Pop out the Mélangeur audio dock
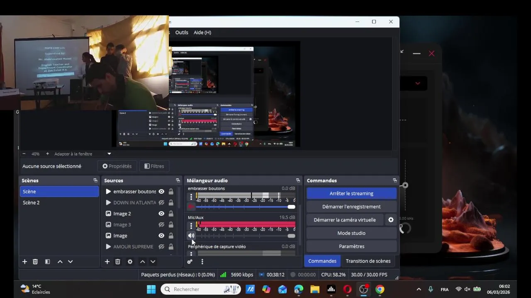This screenshot has height=298, width=531. pos(298,180)
